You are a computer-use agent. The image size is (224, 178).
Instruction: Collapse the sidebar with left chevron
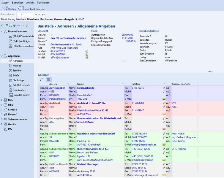pyautogui.click(x=2, y=26)
